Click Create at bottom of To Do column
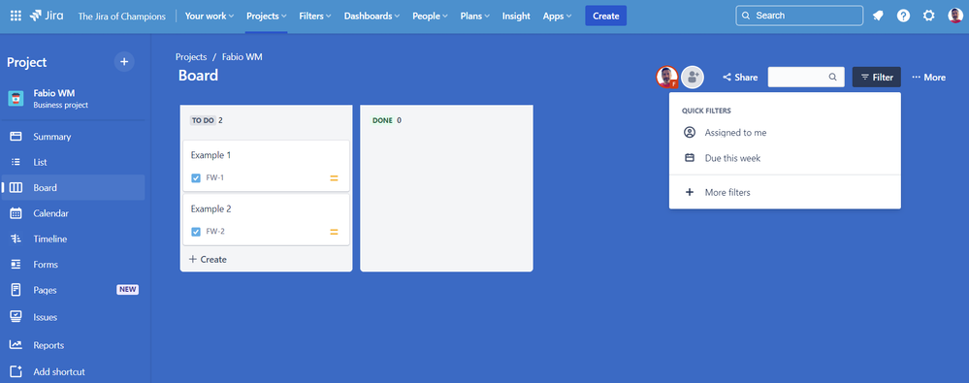Screen dimensions: 969x383 coord(208,260)
